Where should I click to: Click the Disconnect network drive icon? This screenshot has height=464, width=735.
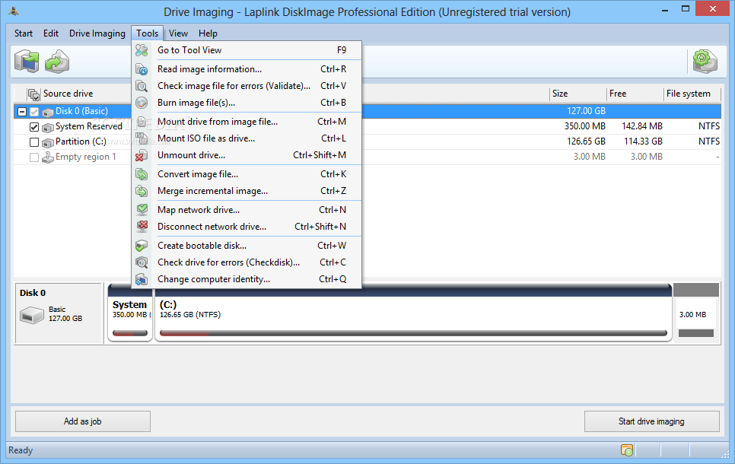pyautogui.click(x=142, y=227)
